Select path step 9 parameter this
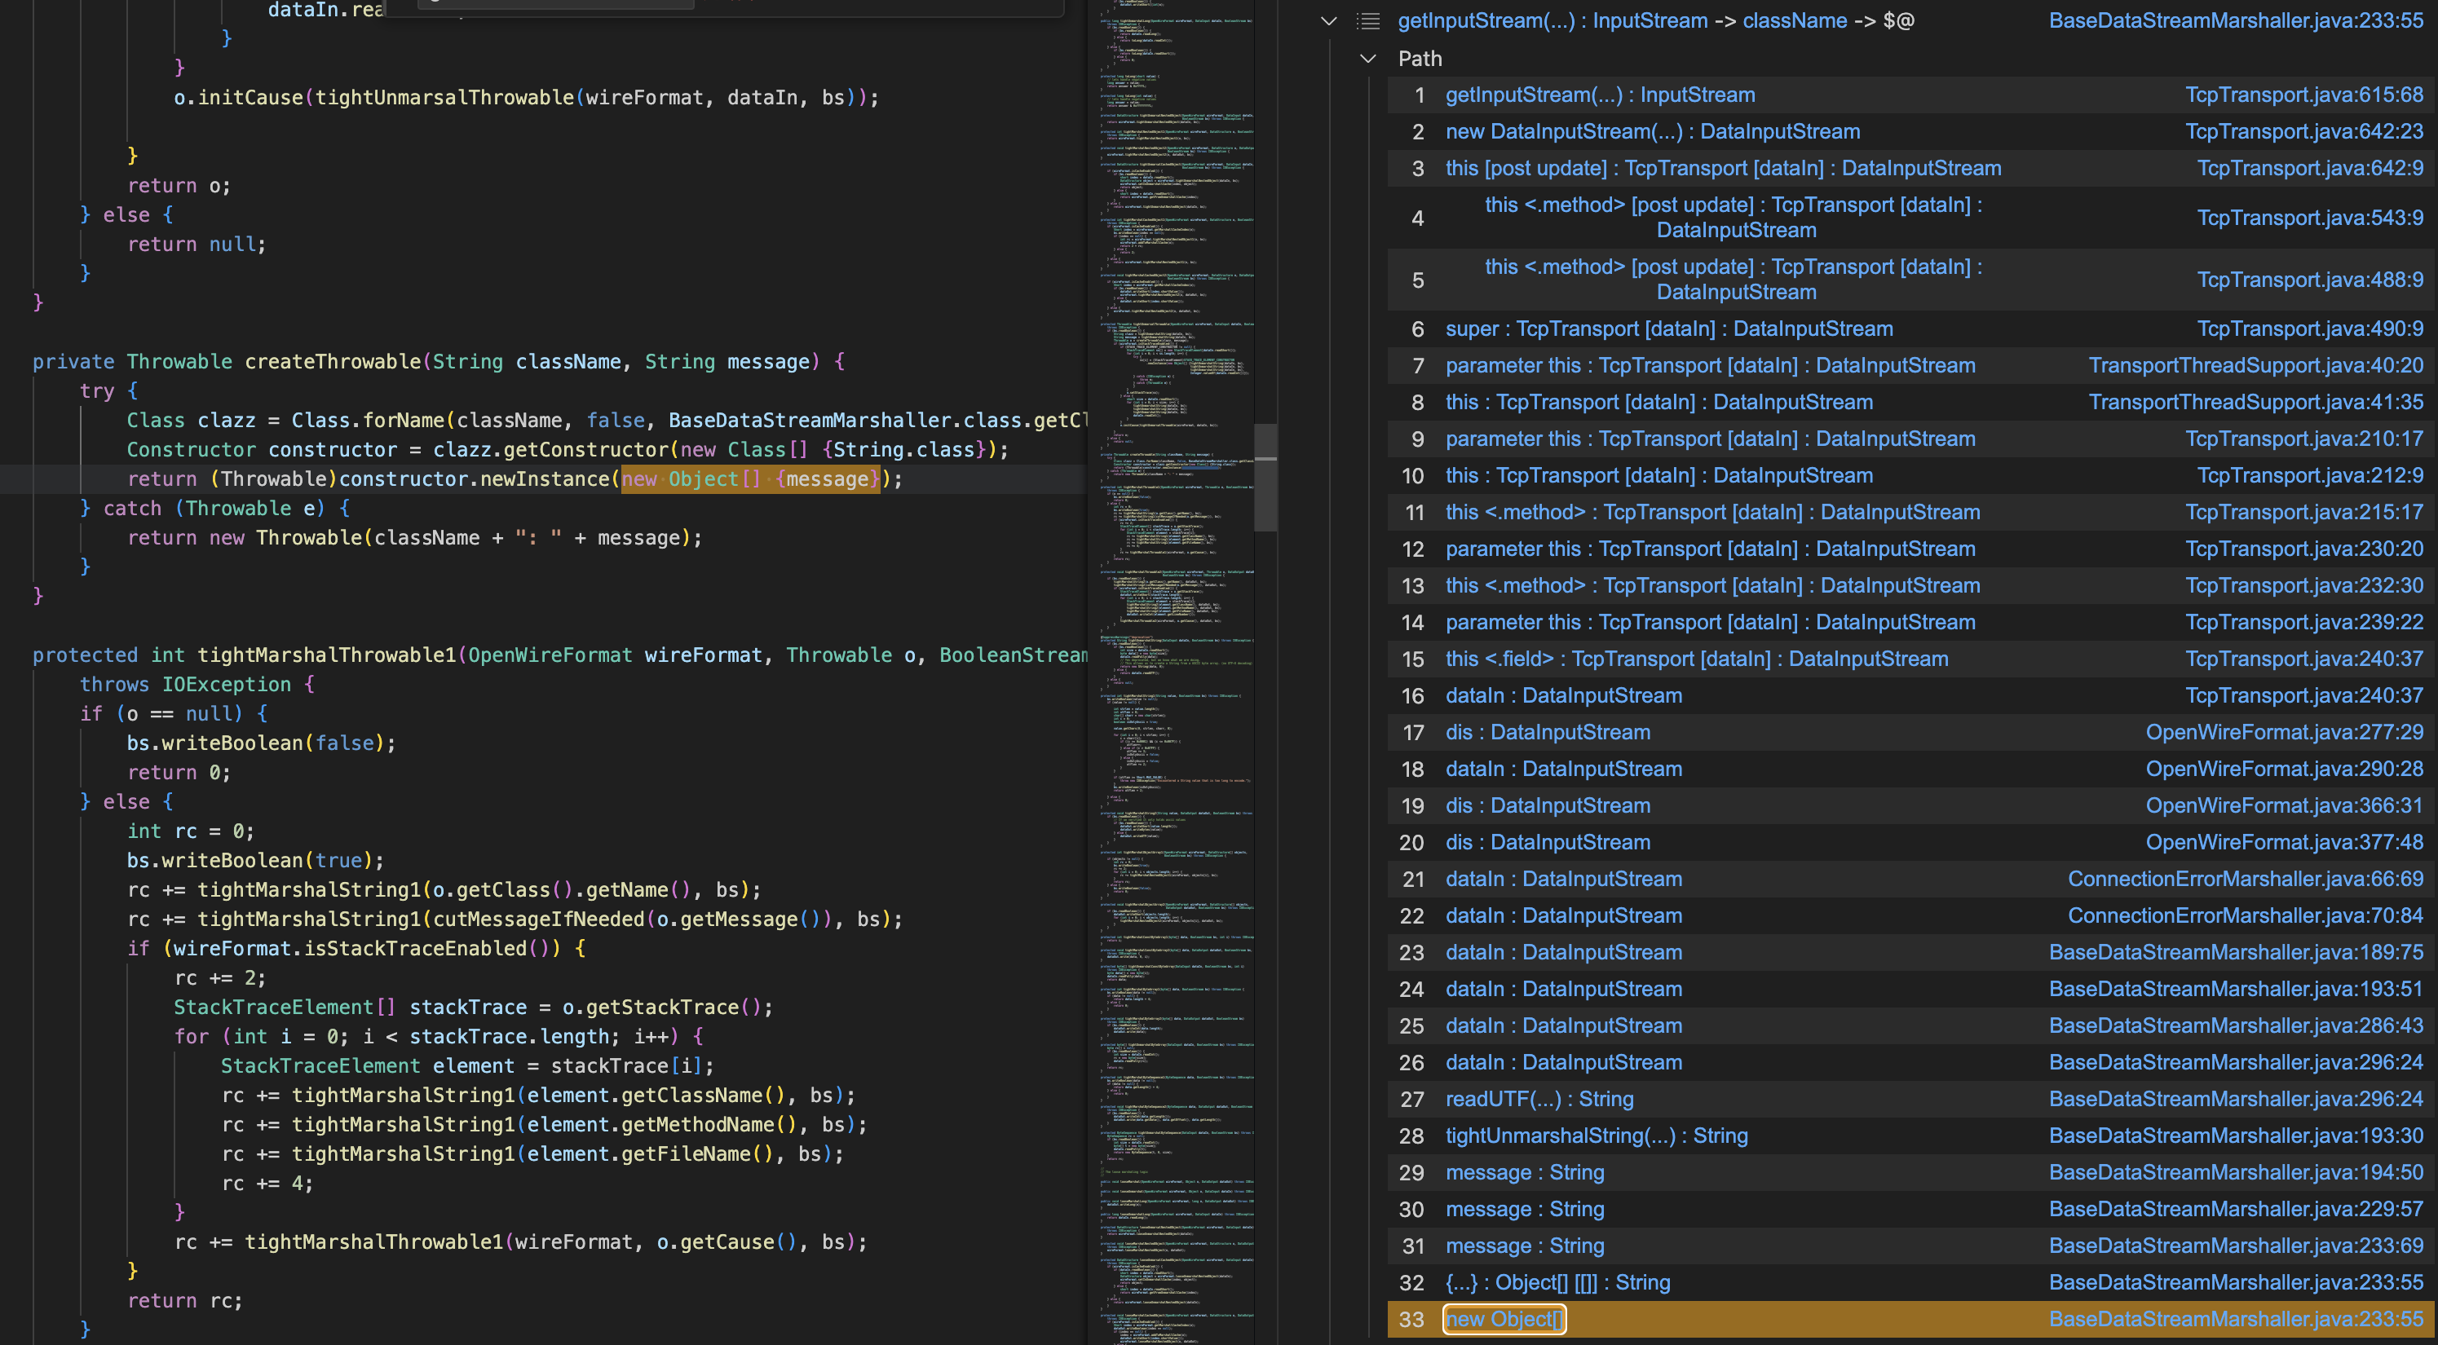This screenshot has width=2438, height=1345. 1710,439
